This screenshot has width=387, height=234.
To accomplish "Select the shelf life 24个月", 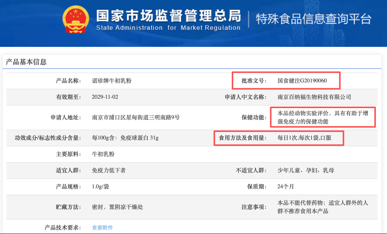I will point(285,186).
